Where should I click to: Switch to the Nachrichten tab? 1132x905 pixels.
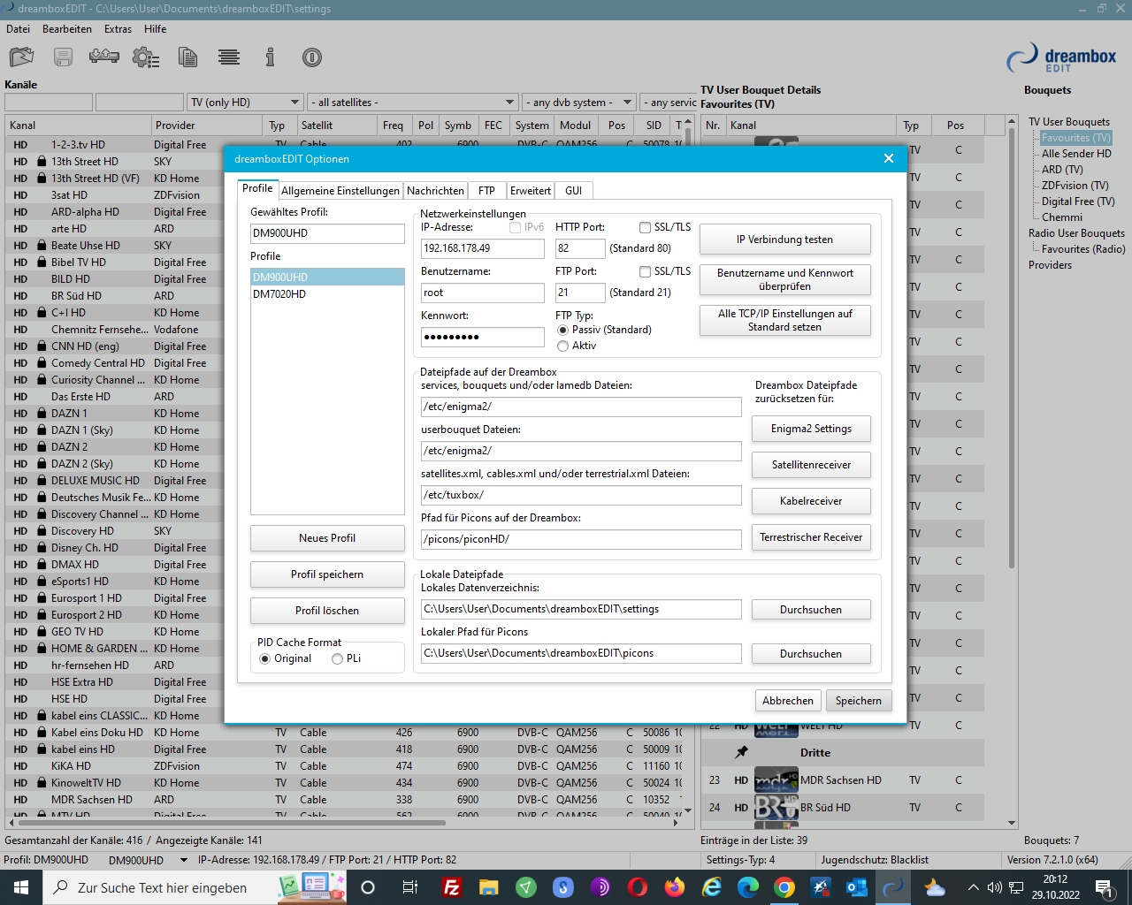[x=435, y=191]
